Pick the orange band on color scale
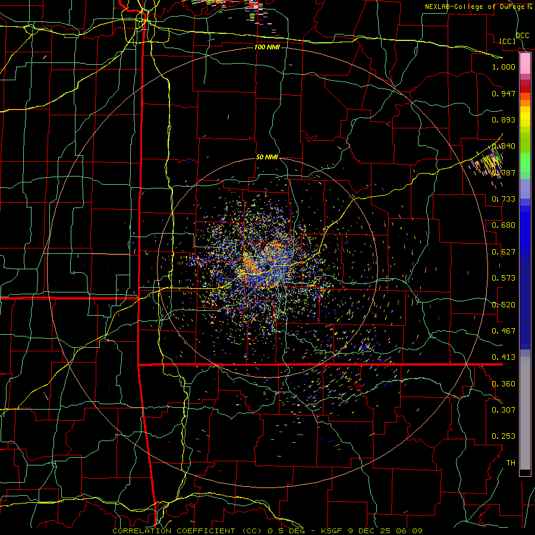The image size is (535, 535). (x=525, y=100)
